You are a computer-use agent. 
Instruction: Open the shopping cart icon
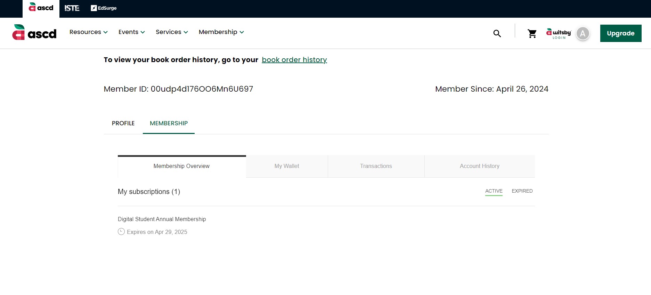pos(532,33)
